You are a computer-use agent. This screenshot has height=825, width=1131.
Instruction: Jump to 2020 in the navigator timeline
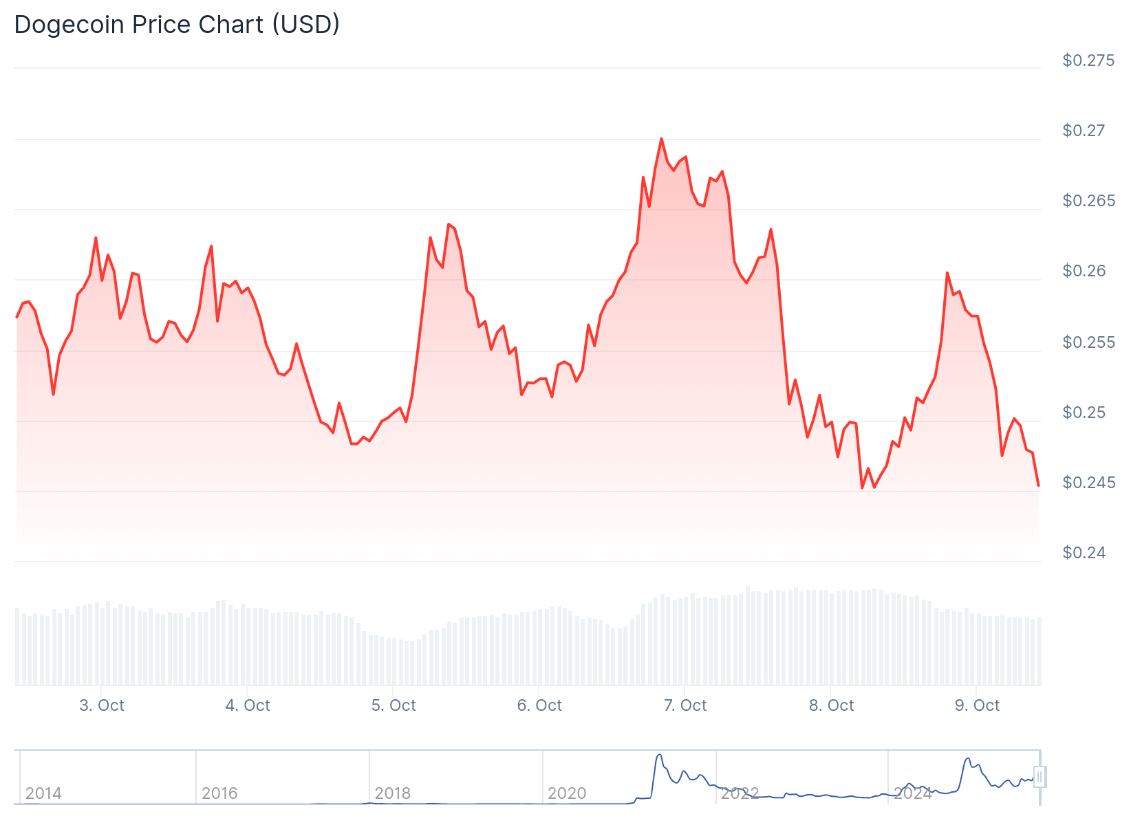click(567, 793)
